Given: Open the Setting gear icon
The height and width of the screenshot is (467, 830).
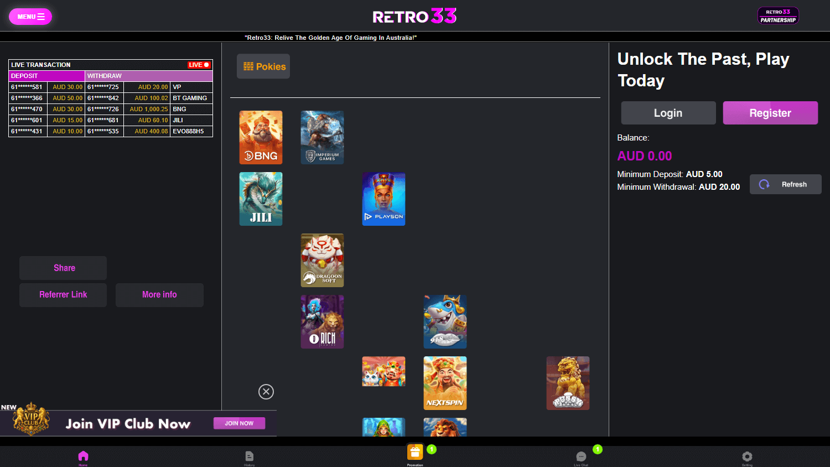Looking at the screenshot, I should [x=747, y=456].
